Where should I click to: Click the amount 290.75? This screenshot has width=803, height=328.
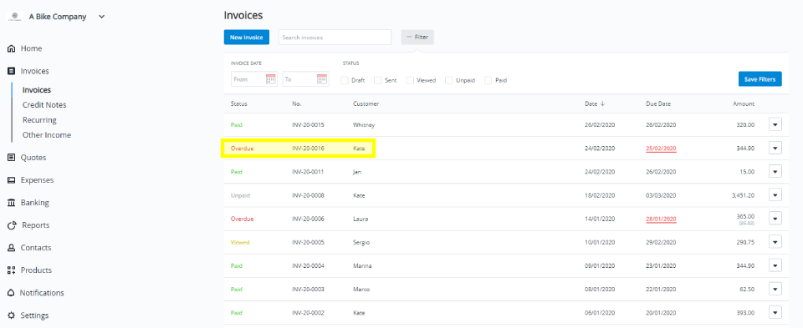click(x=745, y=242)
